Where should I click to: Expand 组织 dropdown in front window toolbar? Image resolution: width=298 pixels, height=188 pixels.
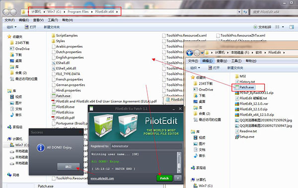pyautogui.click(x=195, y=68)
